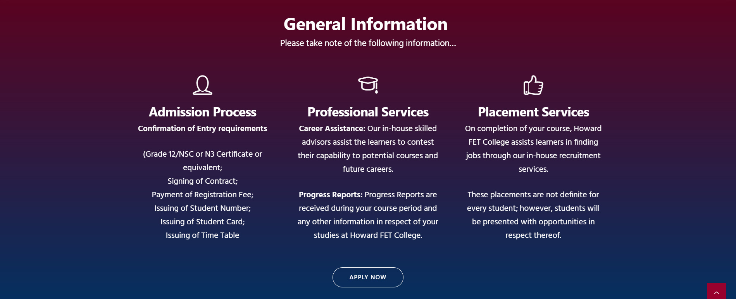The height and width of the screenshot is (299, 736).
Task: Click the 'These placements are not definite' paragraph
Action: [533, 215]
